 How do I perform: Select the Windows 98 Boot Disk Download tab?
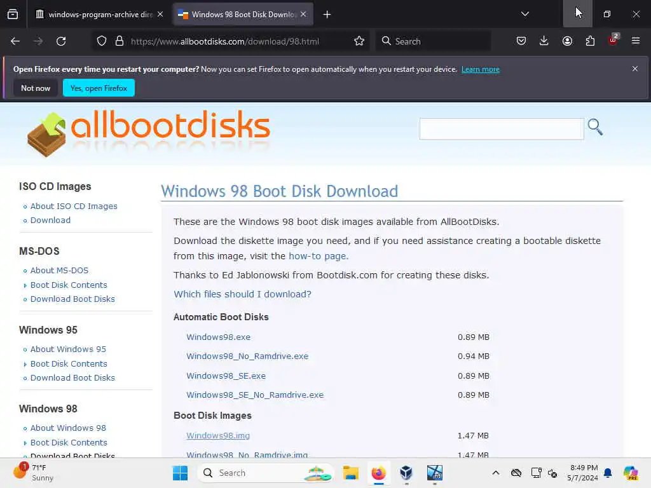[243, 14]
